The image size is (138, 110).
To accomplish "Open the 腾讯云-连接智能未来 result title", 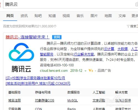I will click(27, 37).
